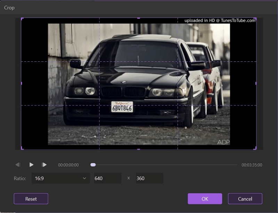Step forward to the next frame
278x213 pixels.
tap(44, 165)
